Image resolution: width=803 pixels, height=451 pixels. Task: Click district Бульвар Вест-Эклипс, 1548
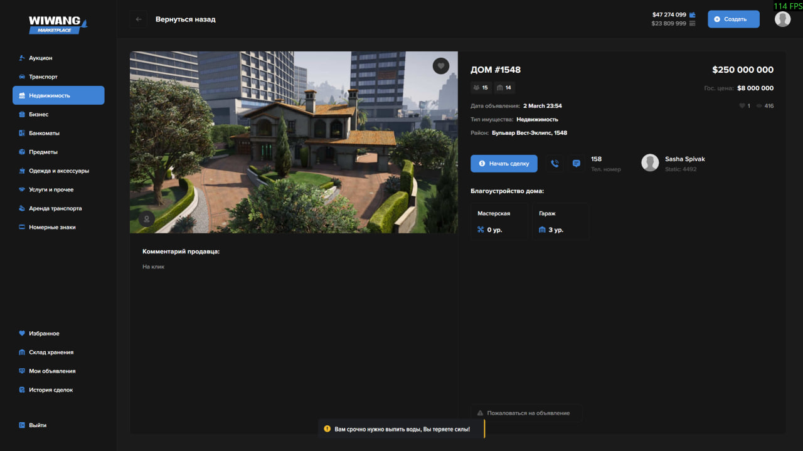coord(529,133)
